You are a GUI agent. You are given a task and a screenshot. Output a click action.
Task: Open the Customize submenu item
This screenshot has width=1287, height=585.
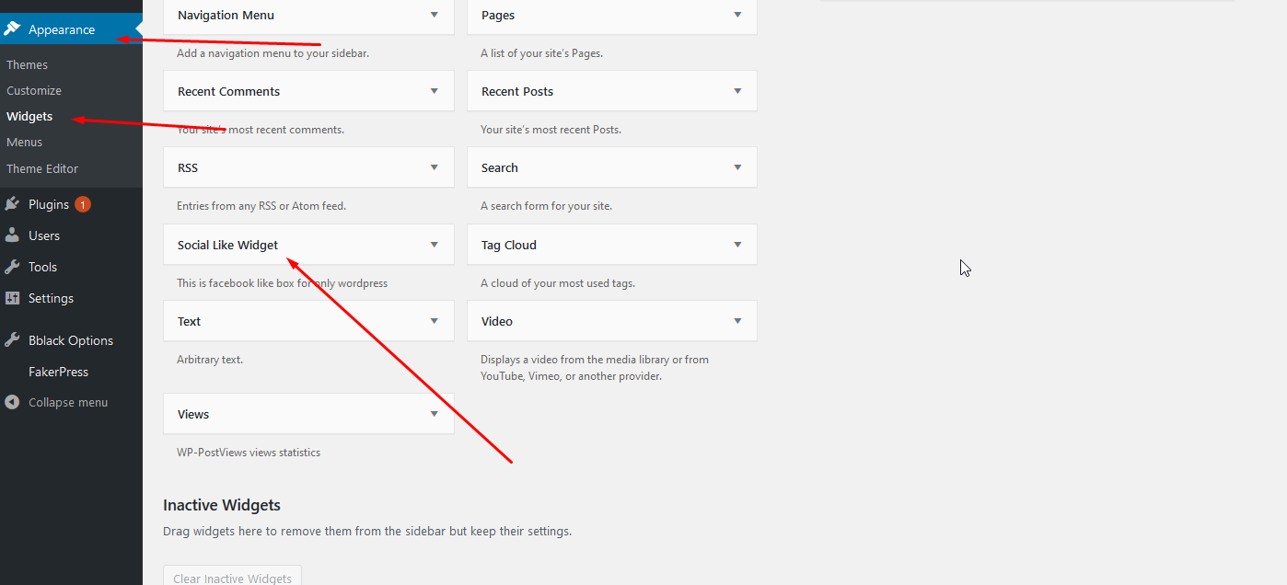tap(34, 90)
